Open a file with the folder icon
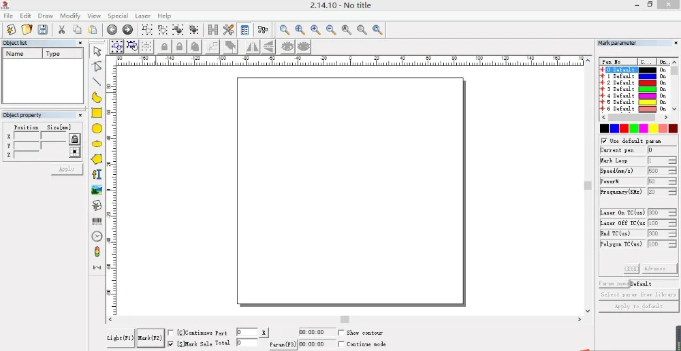The height and width of the screenshot is (351, 681). coord(27,29)
